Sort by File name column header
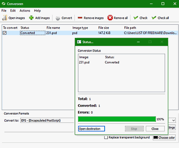The height and width of the screenshot is (148, 179). click(53, 28)
